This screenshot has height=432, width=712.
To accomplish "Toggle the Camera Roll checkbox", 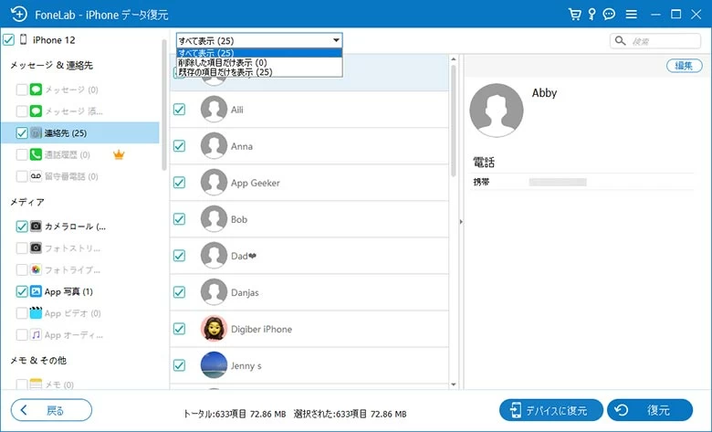I will tap(22, 227).
